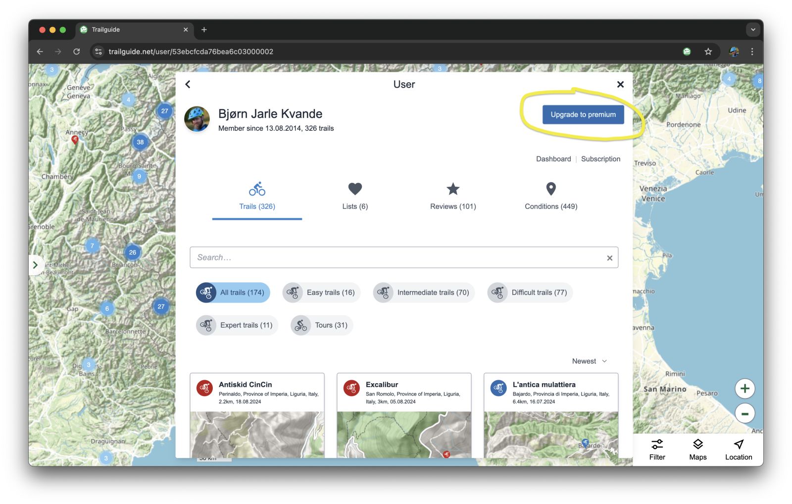Click the map cluster marker 9

(x=139, y=176)
